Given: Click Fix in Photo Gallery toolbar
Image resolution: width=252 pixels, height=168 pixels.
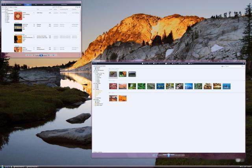Looking at the screenshot, I should click(155, 63).
